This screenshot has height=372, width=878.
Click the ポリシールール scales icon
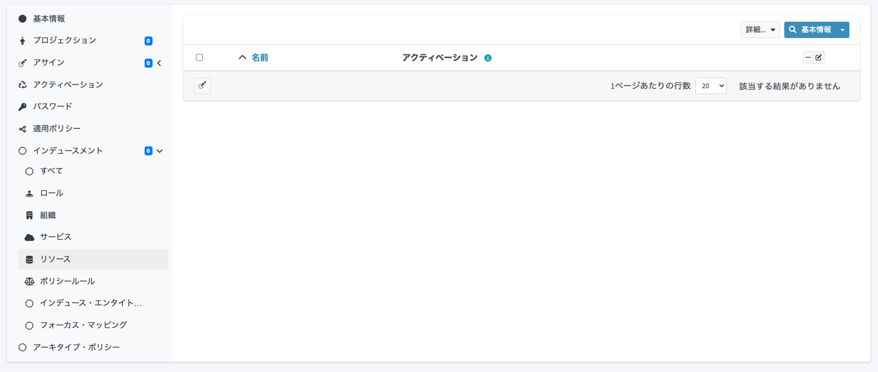(30, 282)
